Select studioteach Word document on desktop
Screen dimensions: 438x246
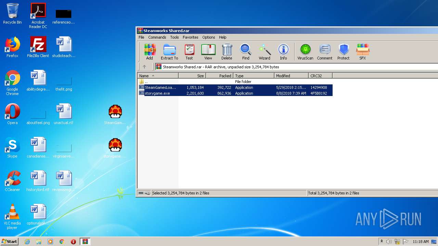point(64,47)
